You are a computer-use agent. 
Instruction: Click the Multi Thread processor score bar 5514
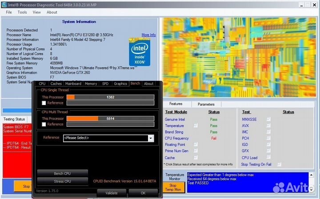click(x=110, y=119)
